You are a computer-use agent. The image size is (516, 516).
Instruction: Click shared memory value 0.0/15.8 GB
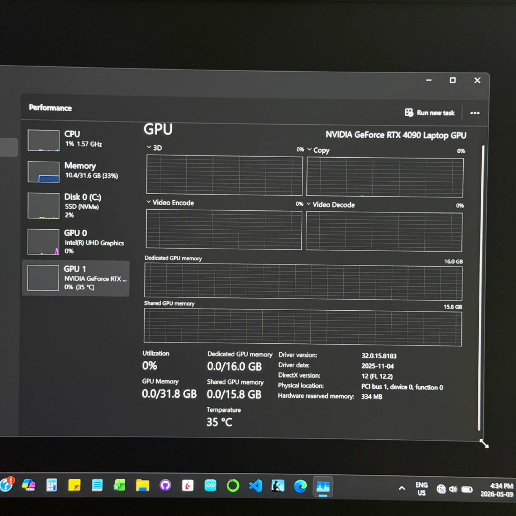(x=234, y=395)
